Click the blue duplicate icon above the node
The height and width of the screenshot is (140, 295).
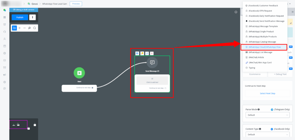[x=147, y=53]
